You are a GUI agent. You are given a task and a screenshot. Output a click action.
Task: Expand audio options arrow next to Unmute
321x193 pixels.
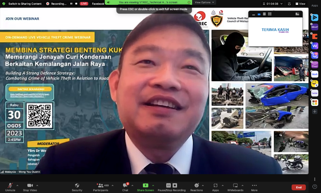pyautogui.click(x=17, y=185)
